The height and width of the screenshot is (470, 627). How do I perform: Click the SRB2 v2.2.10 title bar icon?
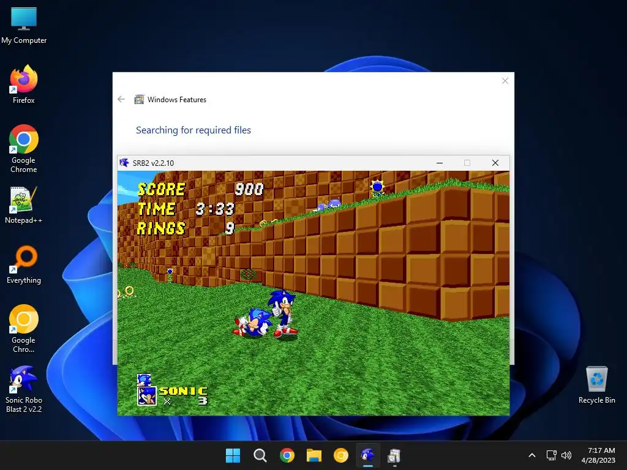(x=124, y=163)
